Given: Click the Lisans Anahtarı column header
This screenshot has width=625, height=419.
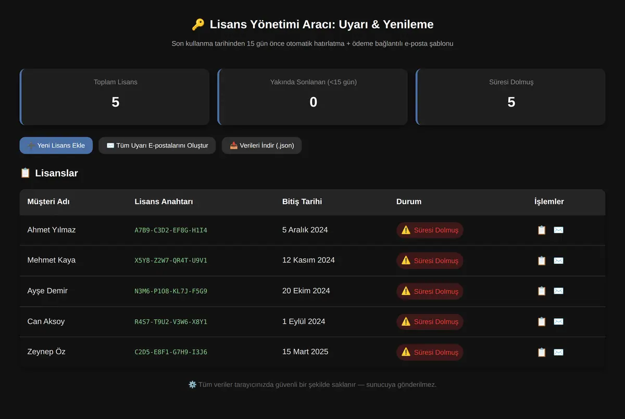Looking at the screenshot, I should point(164,202).
